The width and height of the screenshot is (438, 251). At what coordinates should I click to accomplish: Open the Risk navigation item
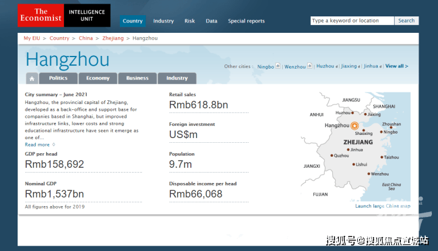coord(190,21)
